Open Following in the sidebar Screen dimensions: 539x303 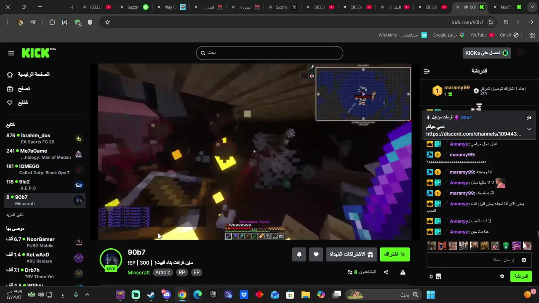(x=18, y=103)
